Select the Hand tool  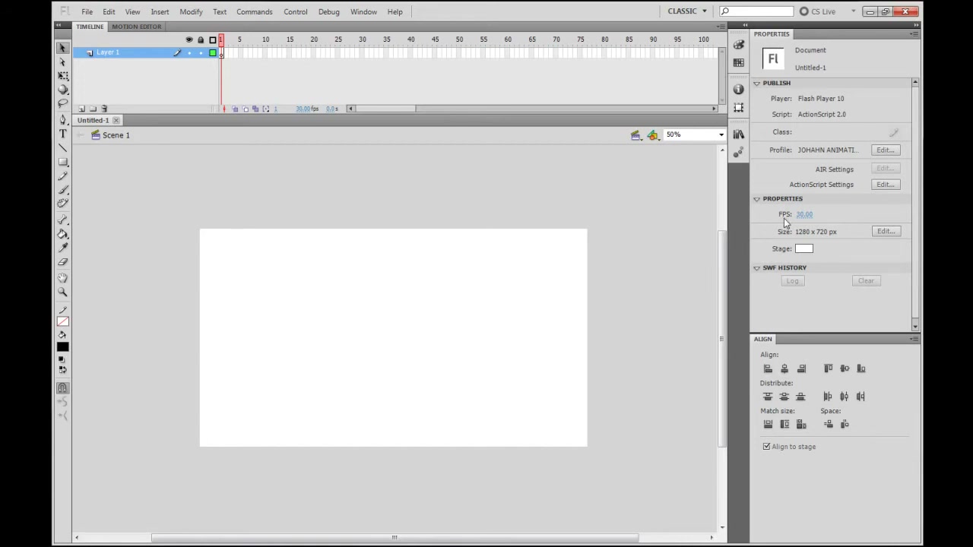pyautogui.click(x=63, y=278)
